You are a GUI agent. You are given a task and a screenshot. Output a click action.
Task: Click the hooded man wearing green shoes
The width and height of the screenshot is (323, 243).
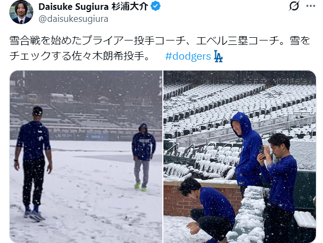pos(143,158)
